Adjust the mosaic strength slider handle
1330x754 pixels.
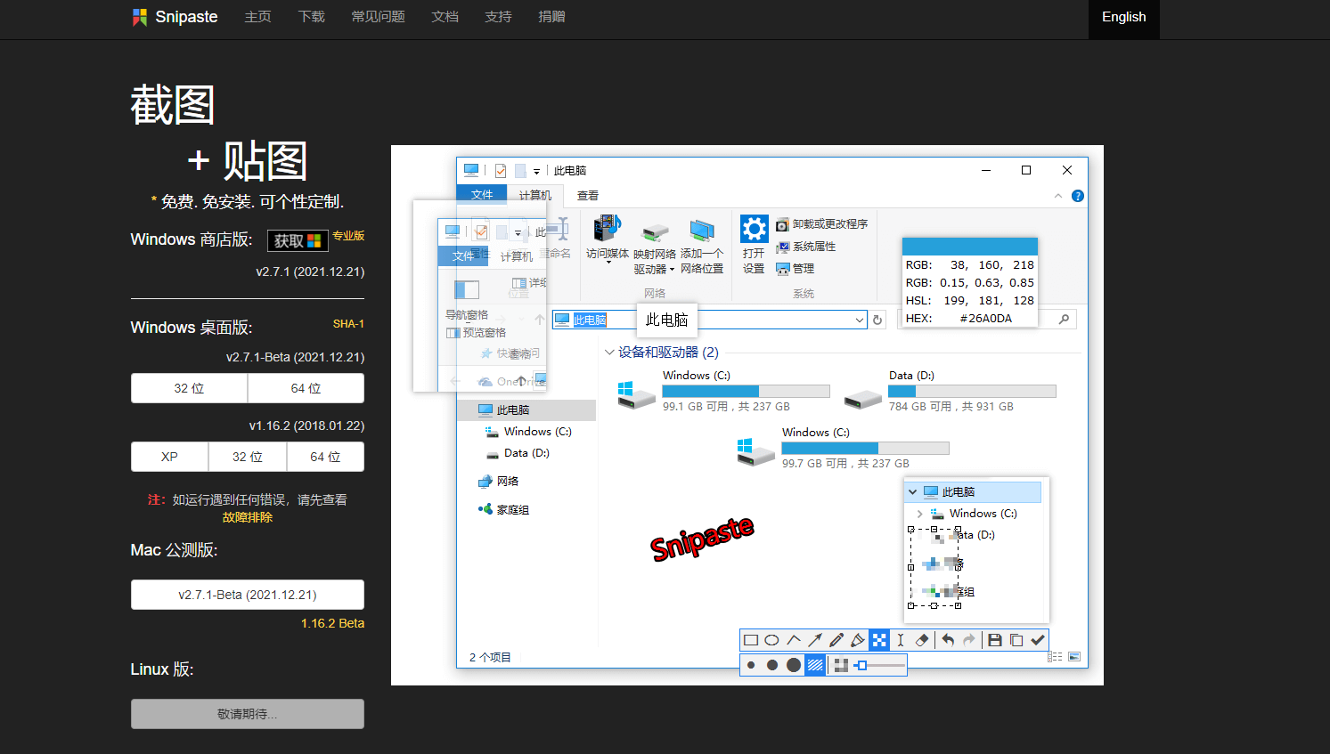861,665
